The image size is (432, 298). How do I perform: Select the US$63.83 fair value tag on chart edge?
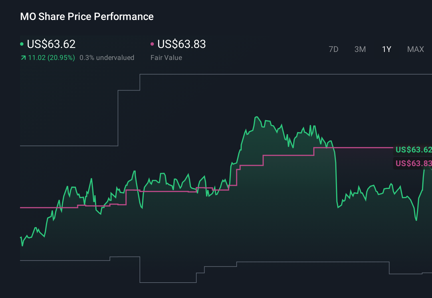click(413, 163)
